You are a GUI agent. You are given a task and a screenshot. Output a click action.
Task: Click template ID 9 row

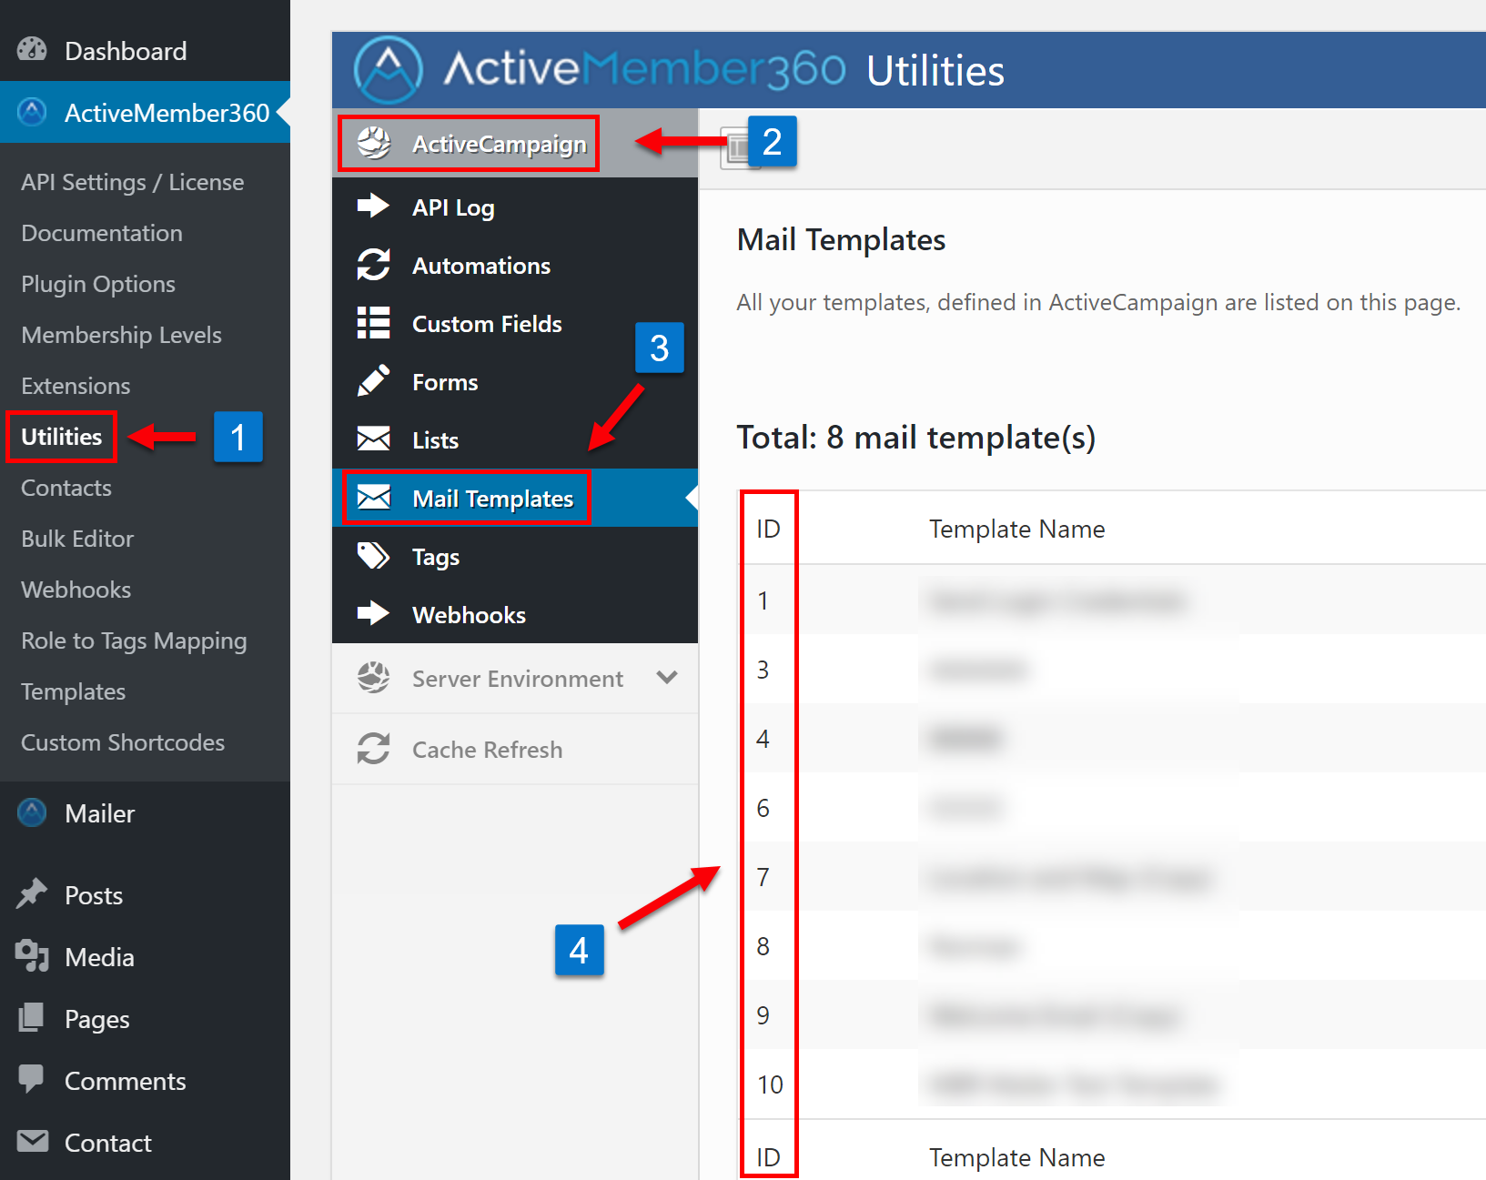tap(1112, 1015)
